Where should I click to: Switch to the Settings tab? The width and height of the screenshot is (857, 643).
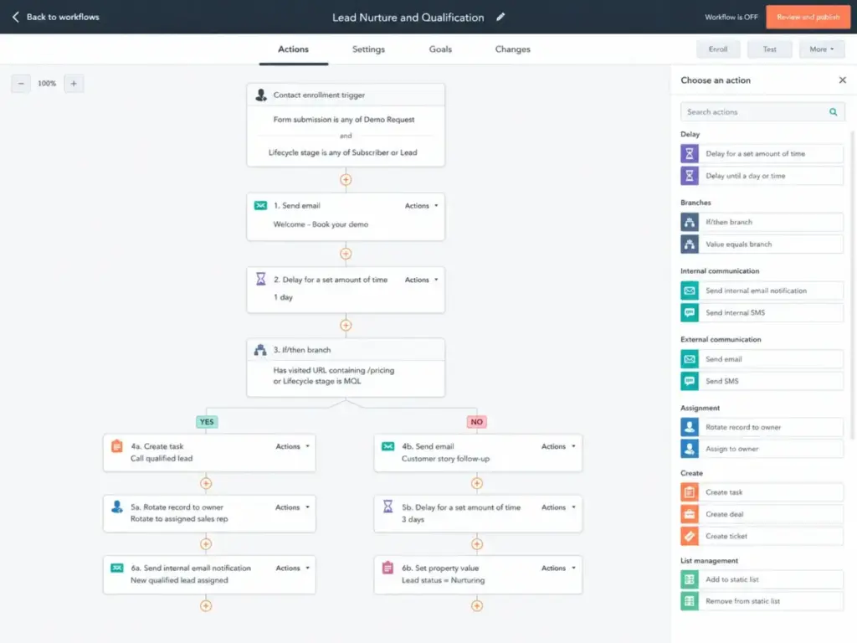coord(368,49)
